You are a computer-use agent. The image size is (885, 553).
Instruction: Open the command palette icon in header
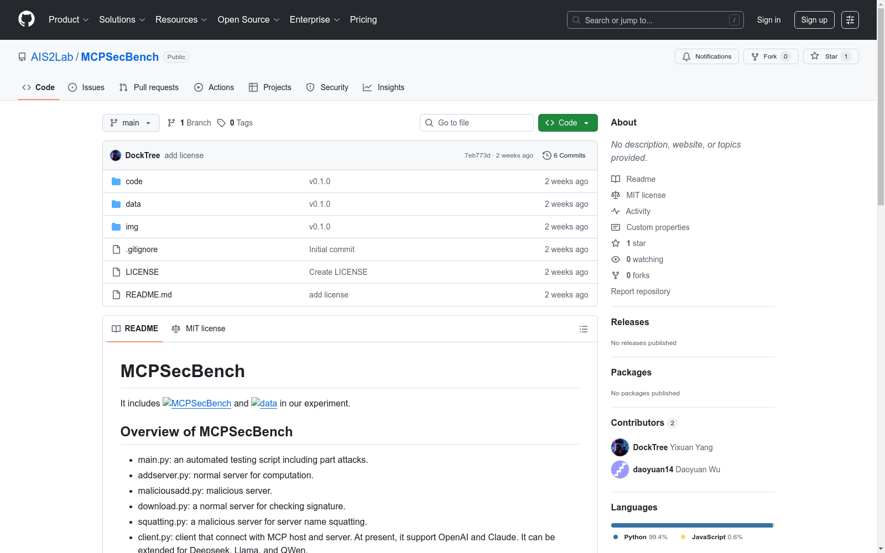click(850, 20)
